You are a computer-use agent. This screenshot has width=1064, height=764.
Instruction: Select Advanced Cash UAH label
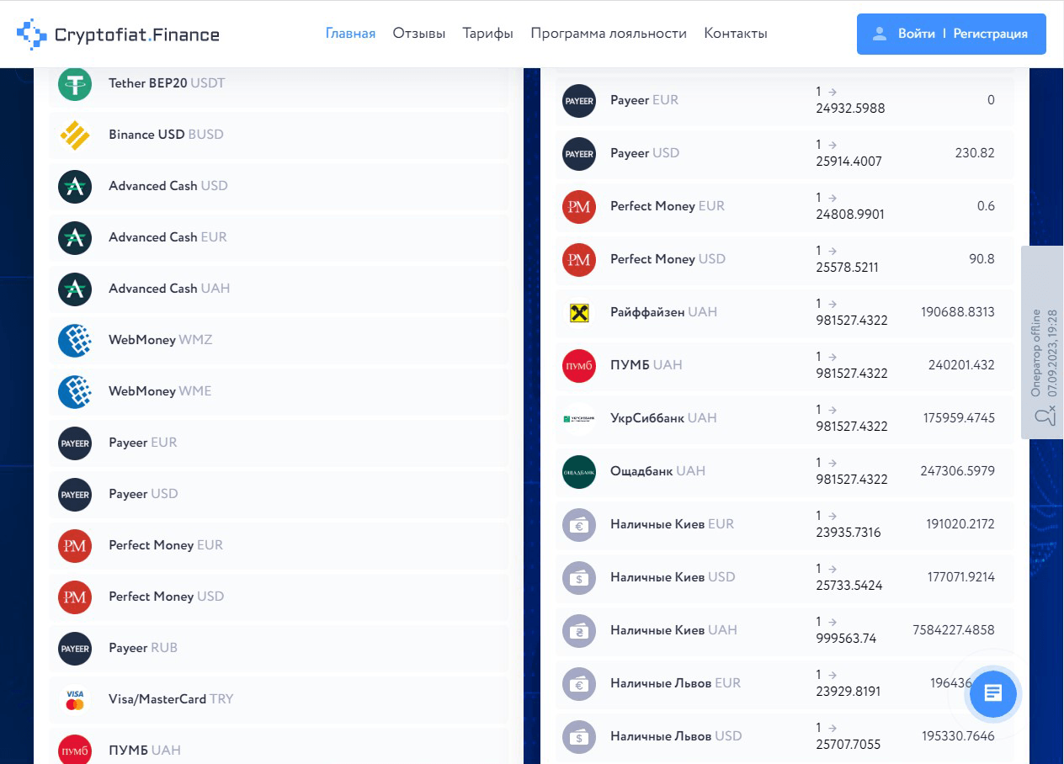click(x=169, y=289)
